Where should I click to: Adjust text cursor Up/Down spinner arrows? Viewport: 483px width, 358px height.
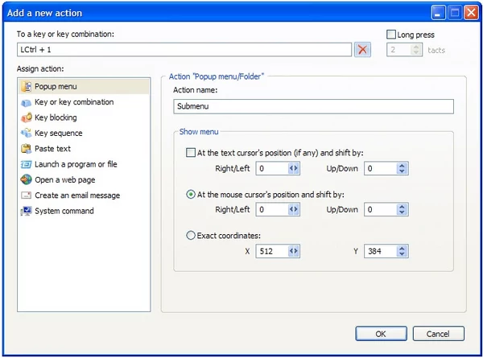402,168
